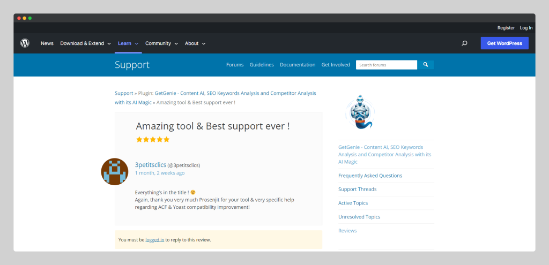Viewport: 549px width, 265px height.
Task: Click the forum search submit button
Action: pyautogui.click(x=425, y=65)
